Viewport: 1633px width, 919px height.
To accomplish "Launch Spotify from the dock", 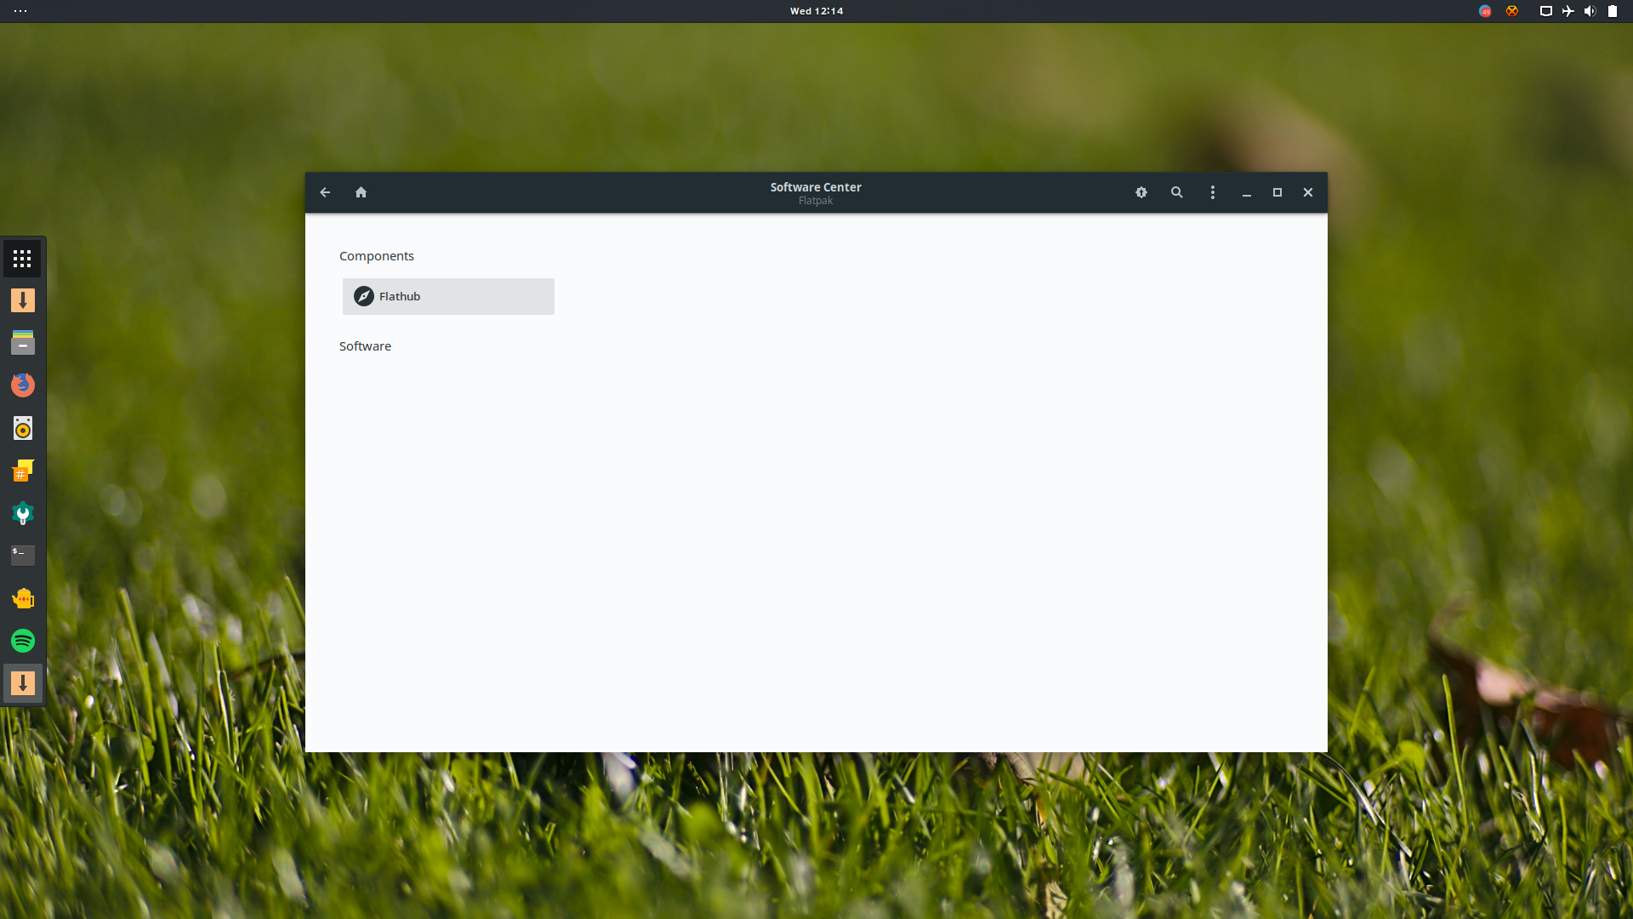I will 23,641.
